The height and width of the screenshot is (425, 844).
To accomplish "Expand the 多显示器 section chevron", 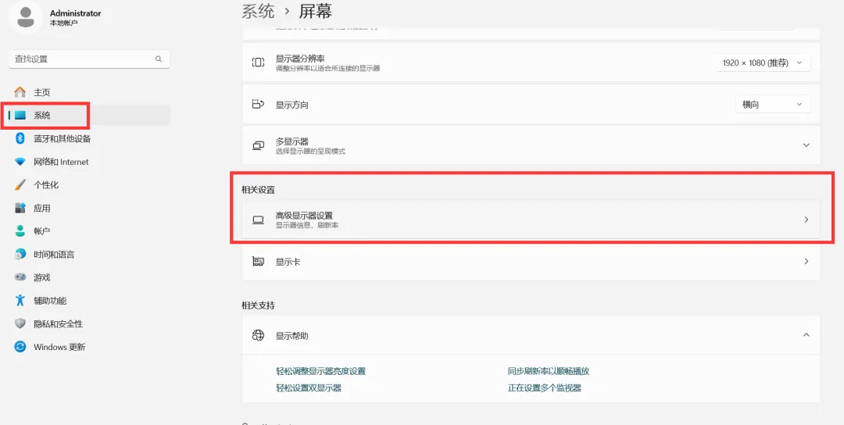I will (806, 145).
